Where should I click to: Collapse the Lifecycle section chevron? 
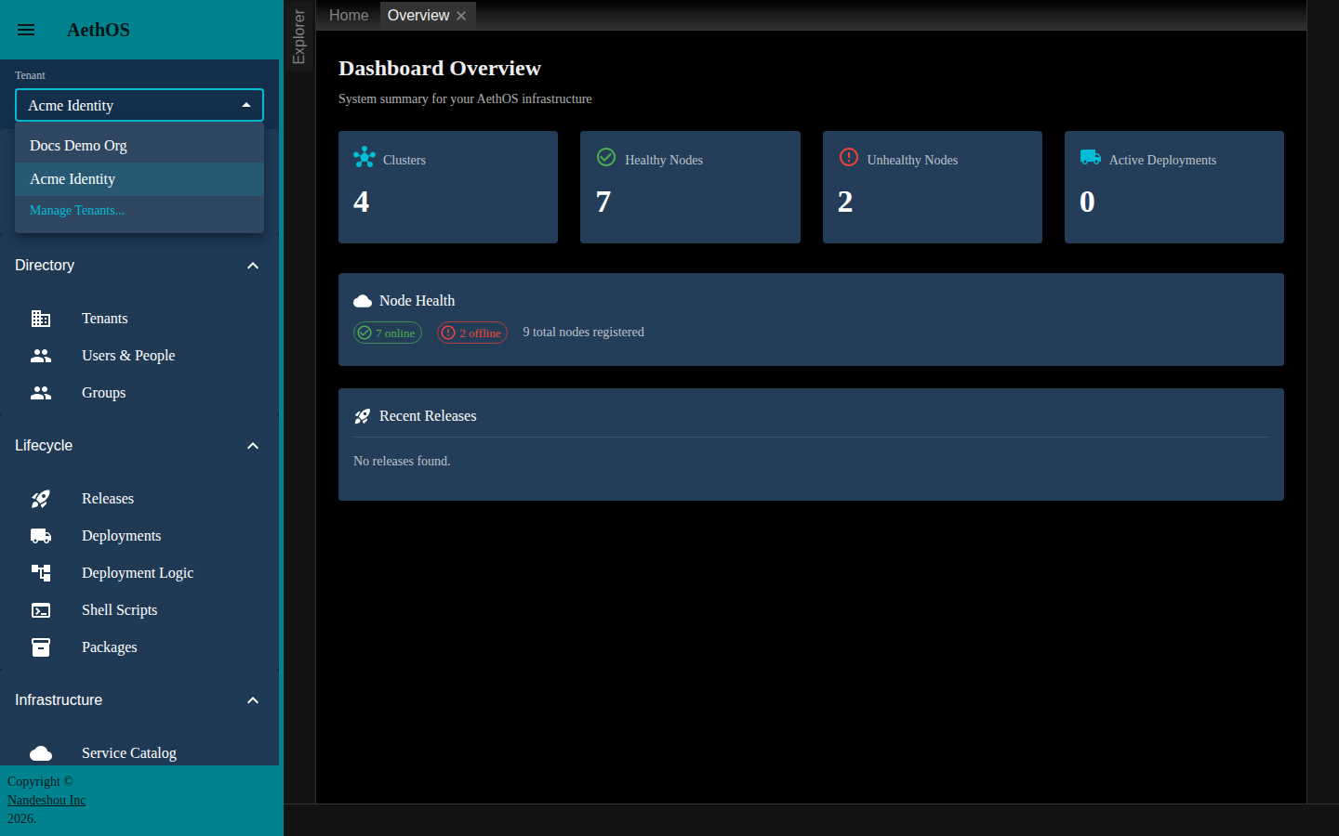click(253, 446)
